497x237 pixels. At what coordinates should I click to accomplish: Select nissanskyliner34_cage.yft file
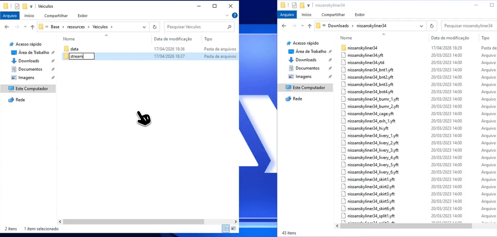[371, 114]
